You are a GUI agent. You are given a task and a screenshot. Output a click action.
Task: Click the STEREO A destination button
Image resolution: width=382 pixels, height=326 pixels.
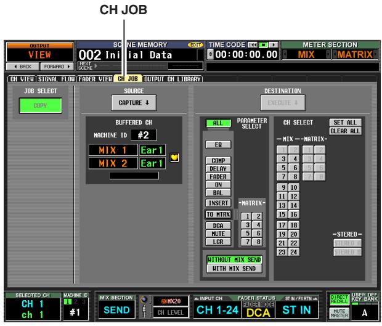[347, 243]
